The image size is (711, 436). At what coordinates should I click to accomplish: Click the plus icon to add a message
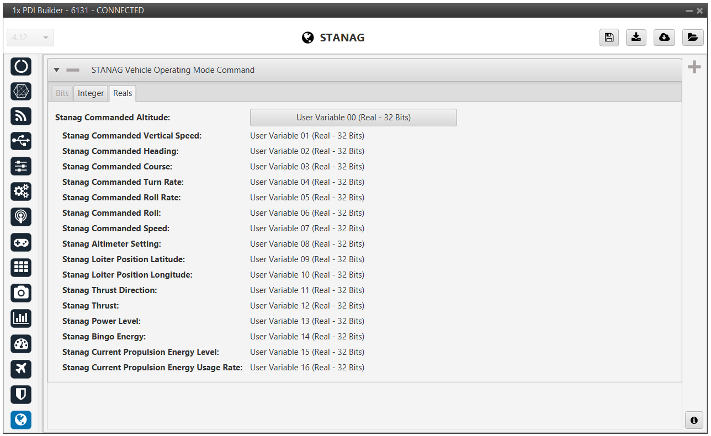694,67
